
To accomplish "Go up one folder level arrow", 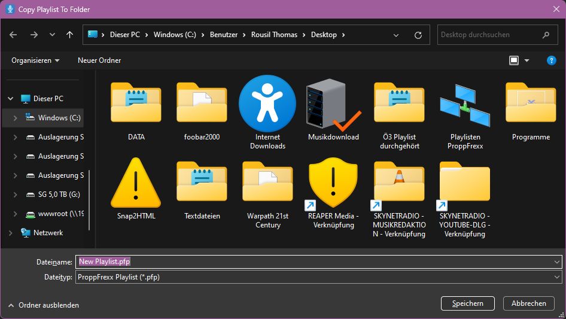I will pyautogui.click(x=69, y=35).
